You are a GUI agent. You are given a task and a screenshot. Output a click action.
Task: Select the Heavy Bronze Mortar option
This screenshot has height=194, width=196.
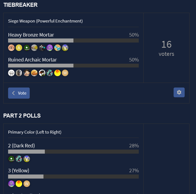click(x=31, y=35)
